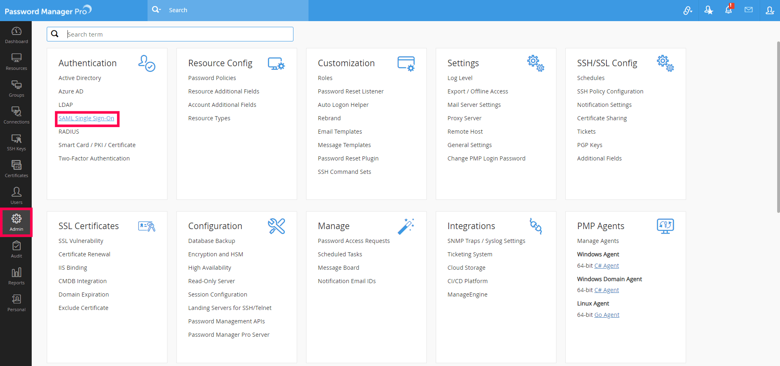Viewport: 780px width, 366px height.
Task: Open Change PMP Login Password
Action: 486,158
